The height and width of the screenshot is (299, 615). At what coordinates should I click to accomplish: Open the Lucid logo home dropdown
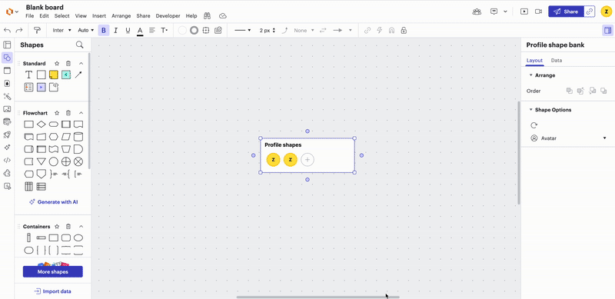point(12,12)
